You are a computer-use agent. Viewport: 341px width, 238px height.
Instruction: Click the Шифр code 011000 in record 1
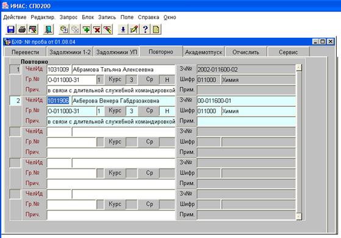209,80
